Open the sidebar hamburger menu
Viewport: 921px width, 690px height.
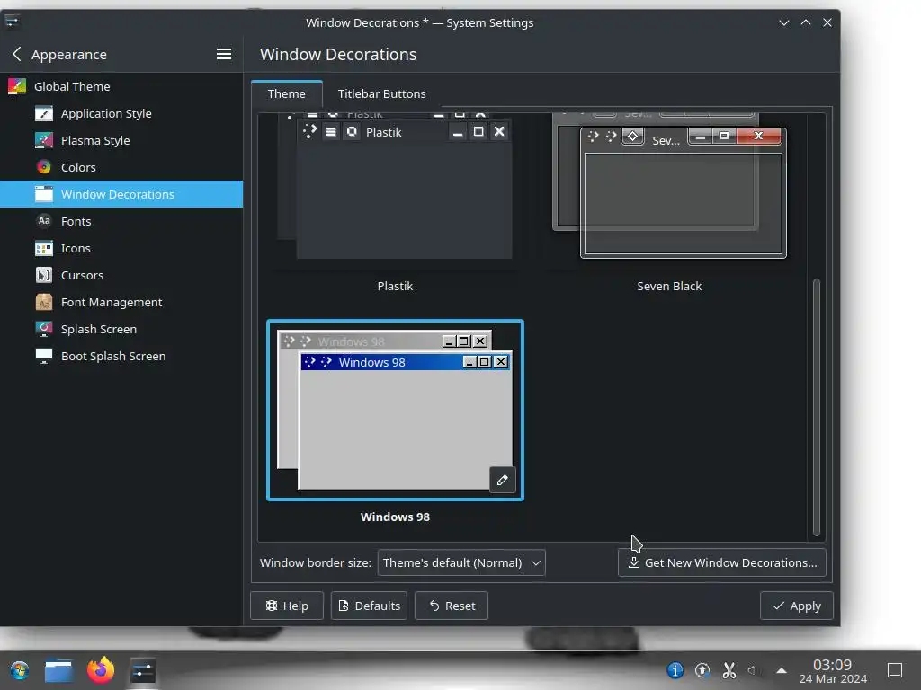[x=223, y=54]
